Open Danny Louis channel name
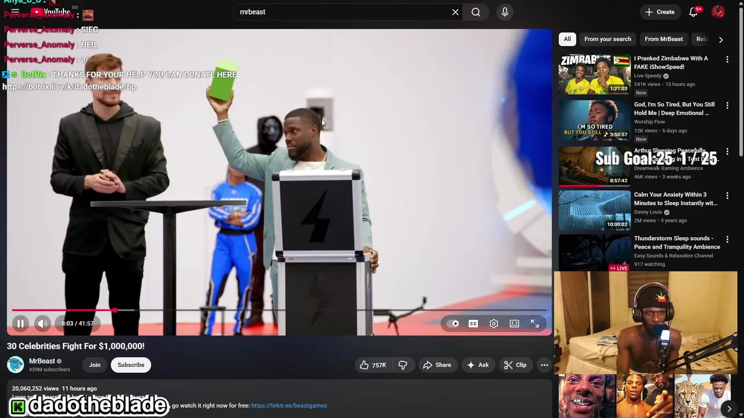The image size is (744, 418). (x=648, y=212)
